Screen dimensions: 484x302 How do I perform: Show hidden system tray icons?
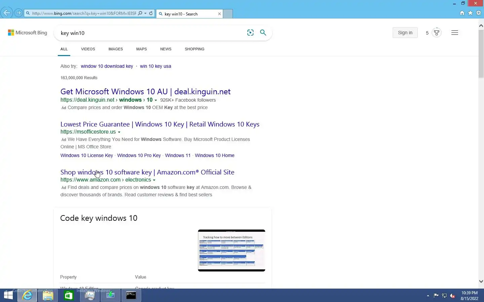[x=428, y=296]
